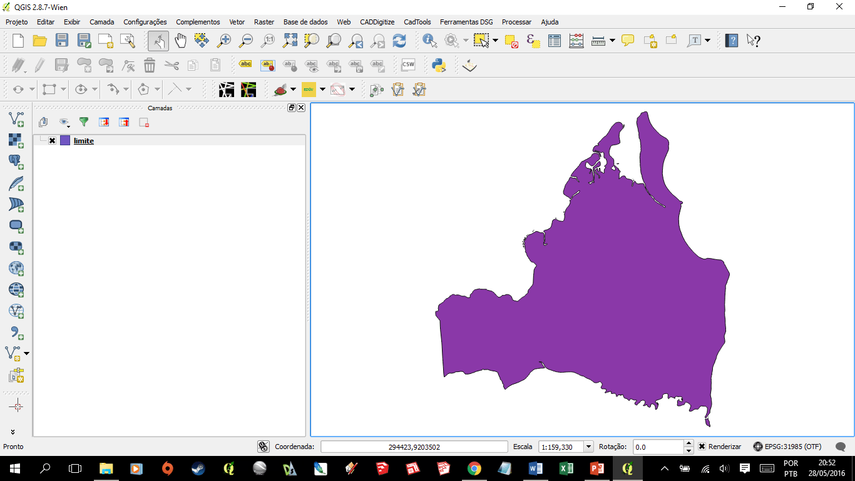This screenshot has width=855, height=481.
Task: Open the Identify Features tool
Action: tap(429, 40)
